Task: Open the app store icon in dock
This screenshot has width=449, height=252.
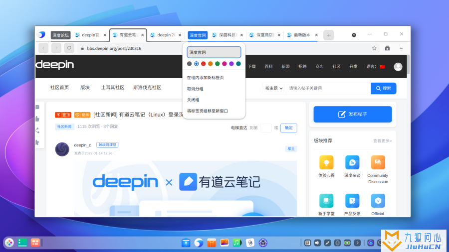Action: [x=212, y=243]
